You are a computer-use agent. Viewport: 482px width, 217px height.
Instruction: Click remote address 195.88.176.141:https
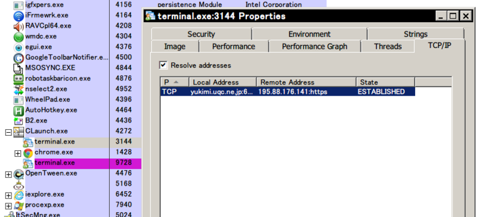(293, 91)
